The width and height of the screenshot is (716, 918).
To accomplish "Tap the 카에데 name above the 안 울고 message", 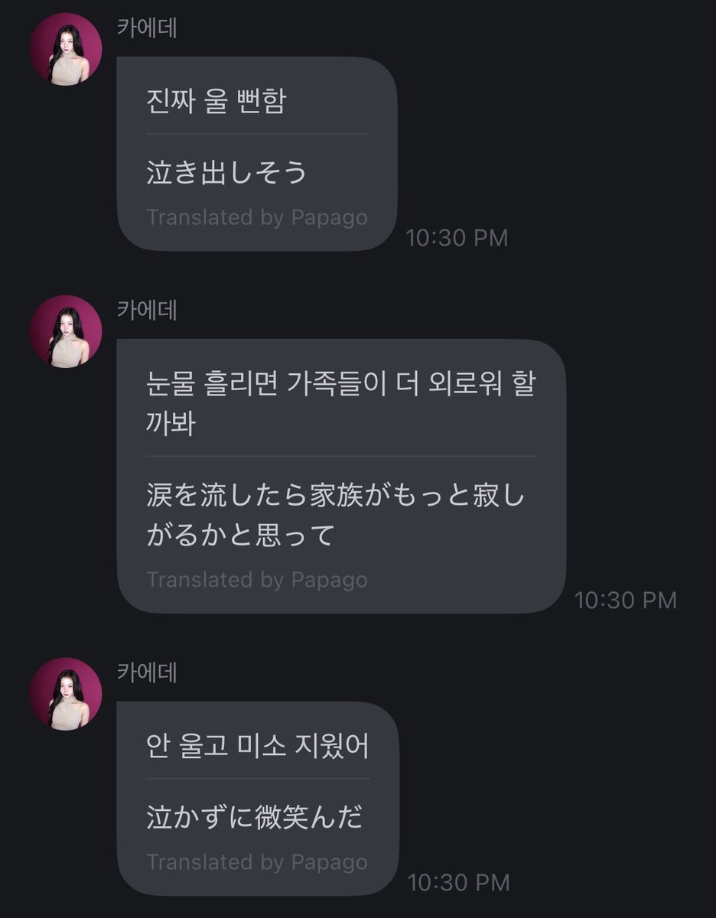I will click(147, 672).
